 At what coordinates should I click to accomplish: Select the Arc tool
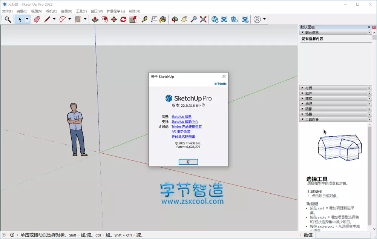click(63, 19)
